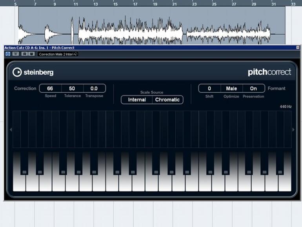302x227 pixels.
Task: Click the first black key on the keyboard
Action: (24, 163)
